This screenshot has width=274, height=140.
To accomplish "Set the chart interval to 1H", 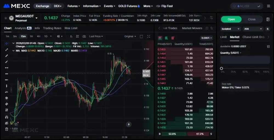I will pyautogui.click(x=31, y=37).
